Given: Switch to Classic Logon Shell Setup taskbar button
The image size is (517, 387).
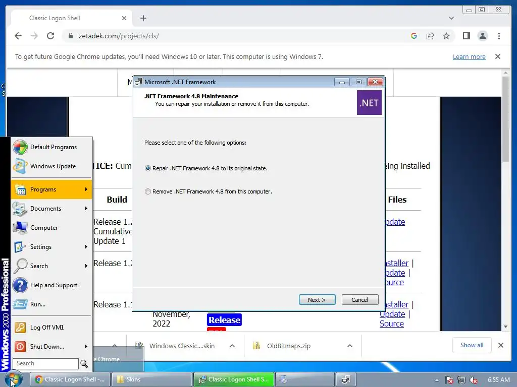Looking at the screenshot, I should point(234,379).
